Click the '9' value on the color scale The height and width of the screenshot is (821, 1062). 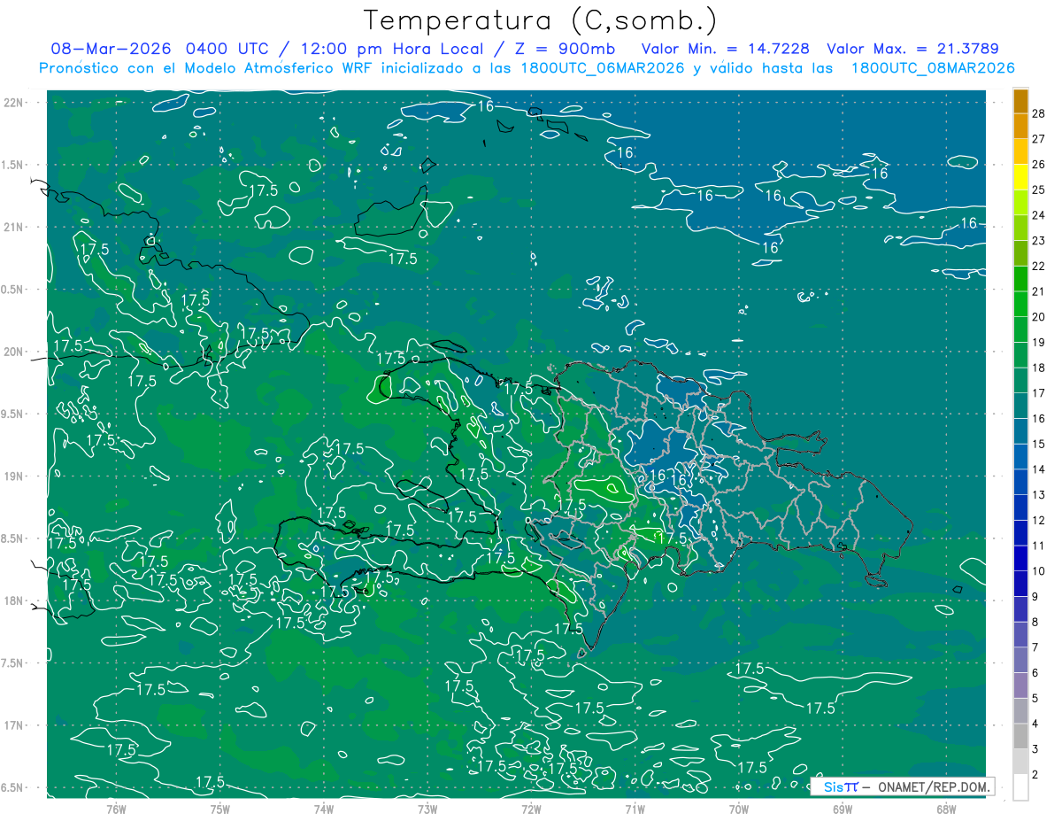coord(1036,596)
